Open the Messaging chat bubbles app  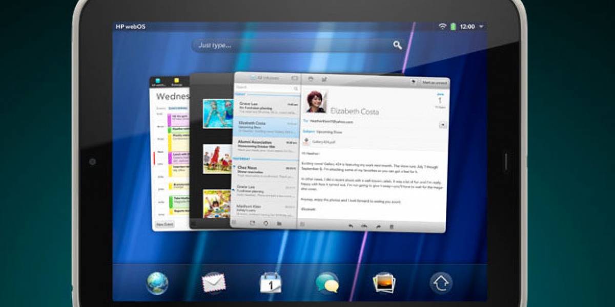(x=327, y=283)
